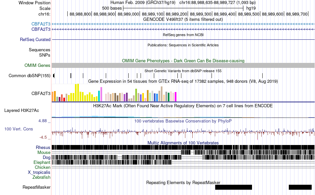Click the Mouse alignment row label
The image size is (315, 195).
point(44,153)
